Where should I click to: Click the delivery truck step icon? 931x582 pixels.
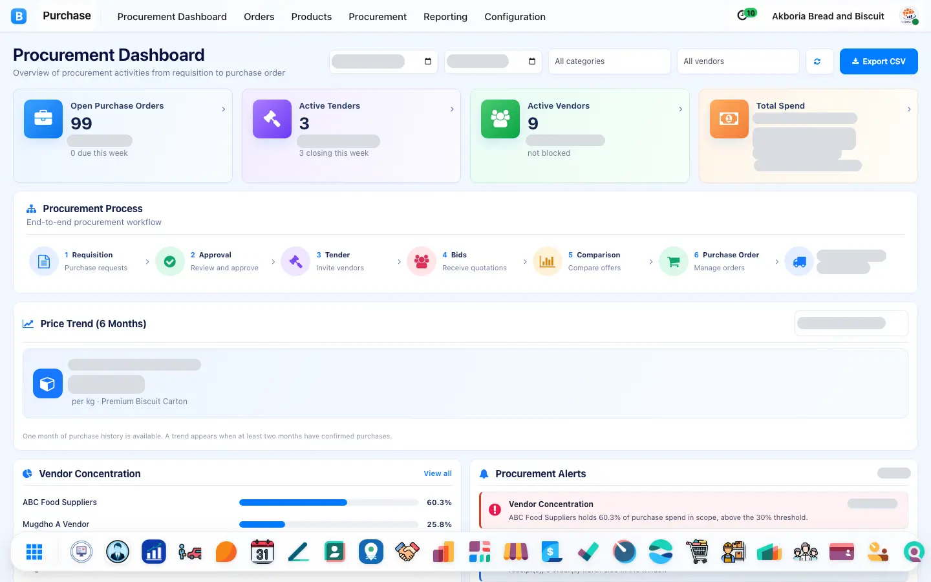click(x=799, y=261)
